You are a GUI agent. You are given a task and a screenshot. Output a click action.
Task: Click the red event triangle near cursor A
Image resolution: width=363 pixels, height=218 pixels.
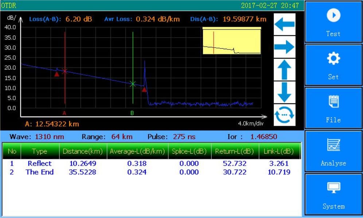[x=57, y=74]
